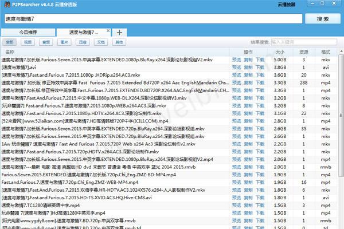Download the 2.0GB rmvb result
This screenshot has width=344, height=229.
260,167
